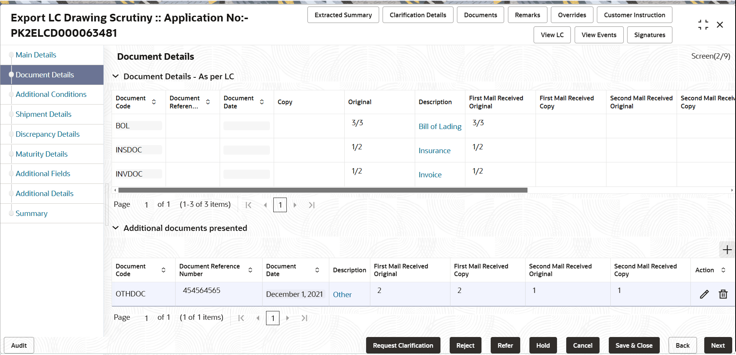Open the Bill of Lading description link
The image size is (736, 355).
[440, 126]
